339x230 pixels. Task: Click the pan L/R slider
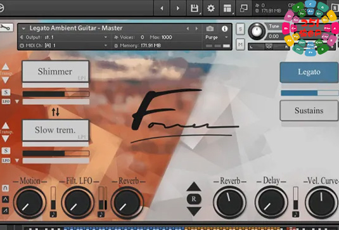(x=269, y=46)
